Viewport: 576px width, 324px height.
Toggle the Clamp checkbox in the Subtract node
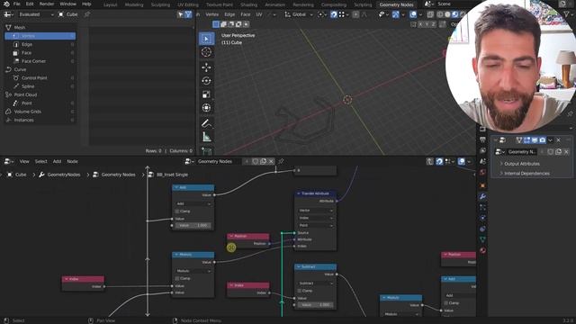(x=300, y=291)
